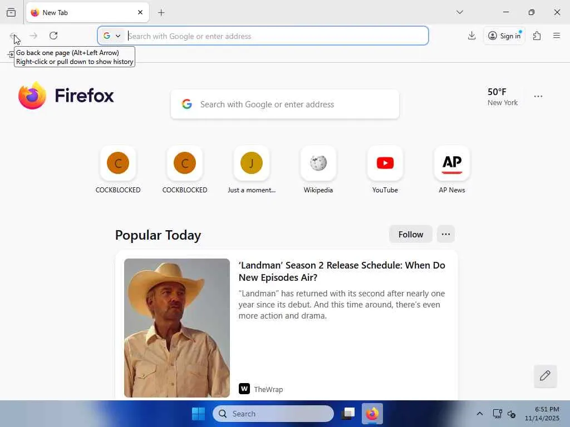
Task: Open a new tab with plus button
Action: click(x=161, y=13)
